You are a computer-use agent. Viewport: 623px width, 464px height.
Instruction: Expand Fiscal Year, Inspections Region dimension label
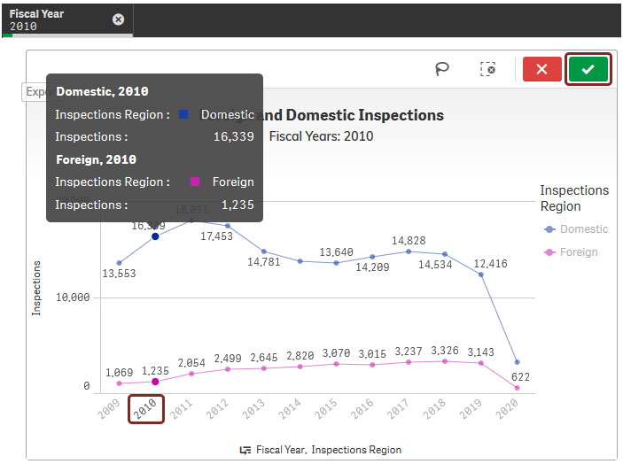pyautogui.click(x=328, y=450)
